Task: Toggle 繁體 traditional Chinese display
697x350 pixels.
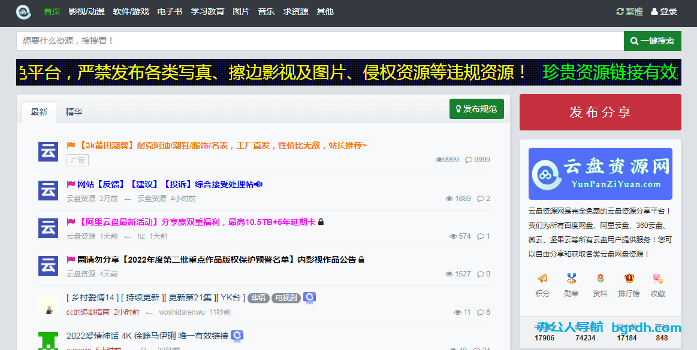Action: coord(629,12)
